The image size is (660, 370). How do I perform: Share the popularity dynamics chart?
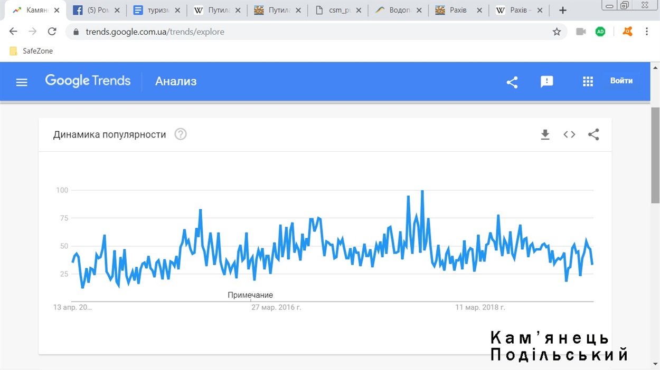tap(593, 134)
